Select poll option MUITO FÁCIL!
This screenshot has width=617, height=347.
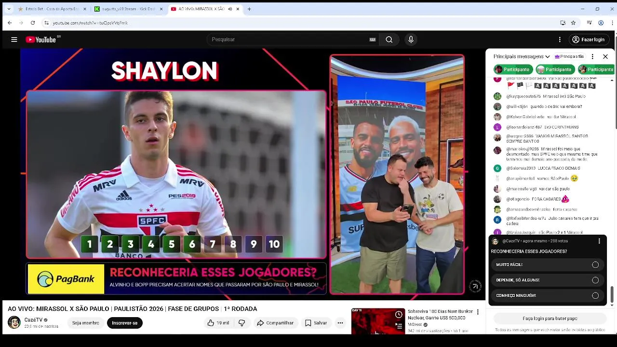(548, 265)
